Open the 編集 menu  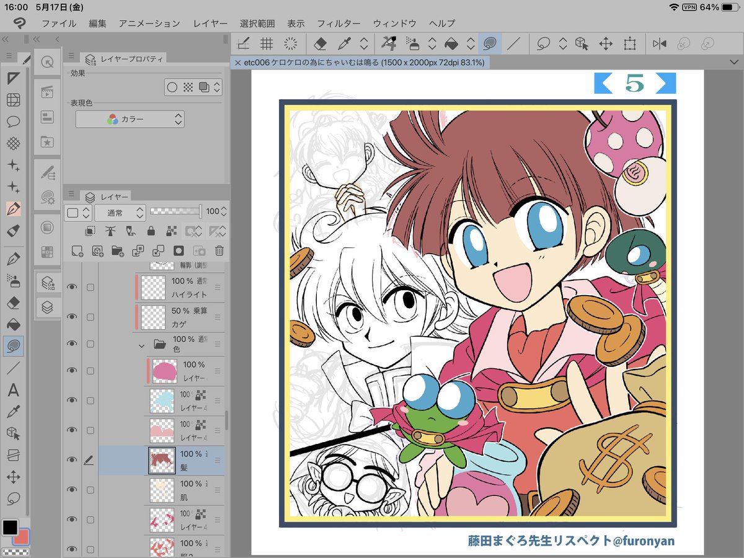(97, 24)
